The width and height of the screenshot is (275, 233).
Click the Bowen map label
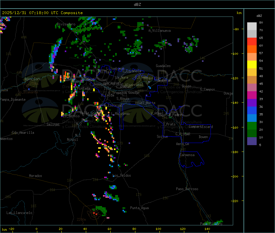pos(203,137)
